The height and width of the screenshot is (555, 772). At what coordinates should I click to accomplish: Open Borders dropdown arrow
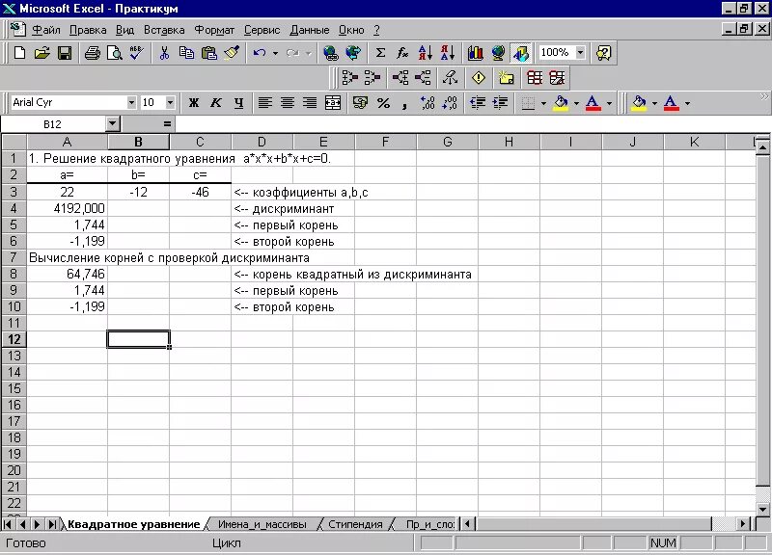point(543,103)
